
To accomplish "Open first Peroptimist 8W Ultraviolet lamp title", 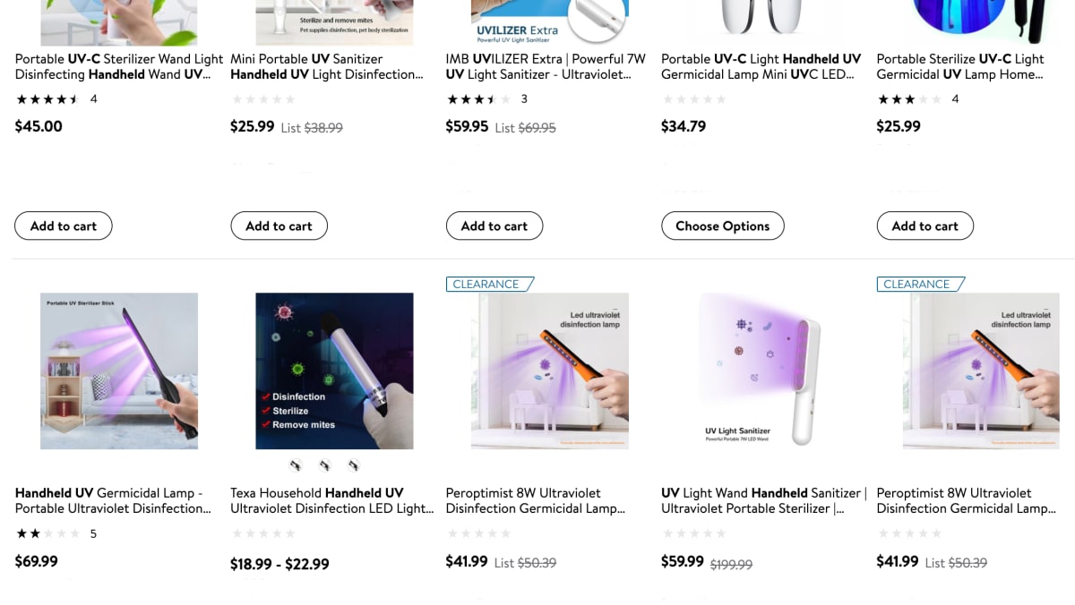I will 535,500.
